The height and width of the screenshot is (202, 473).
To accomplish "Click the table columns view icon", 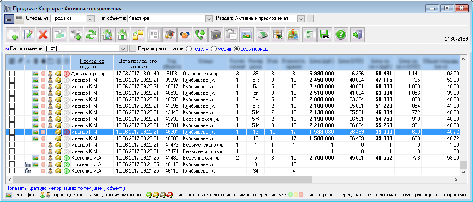I will pyautogui.click(x=278, y=35).
